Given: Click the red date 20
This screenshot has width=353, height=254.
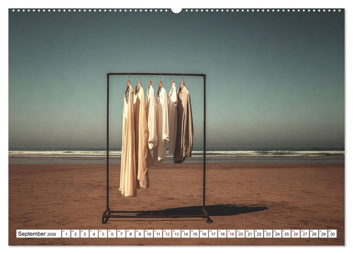Looking at the screenshot, I should coord(241,234).
